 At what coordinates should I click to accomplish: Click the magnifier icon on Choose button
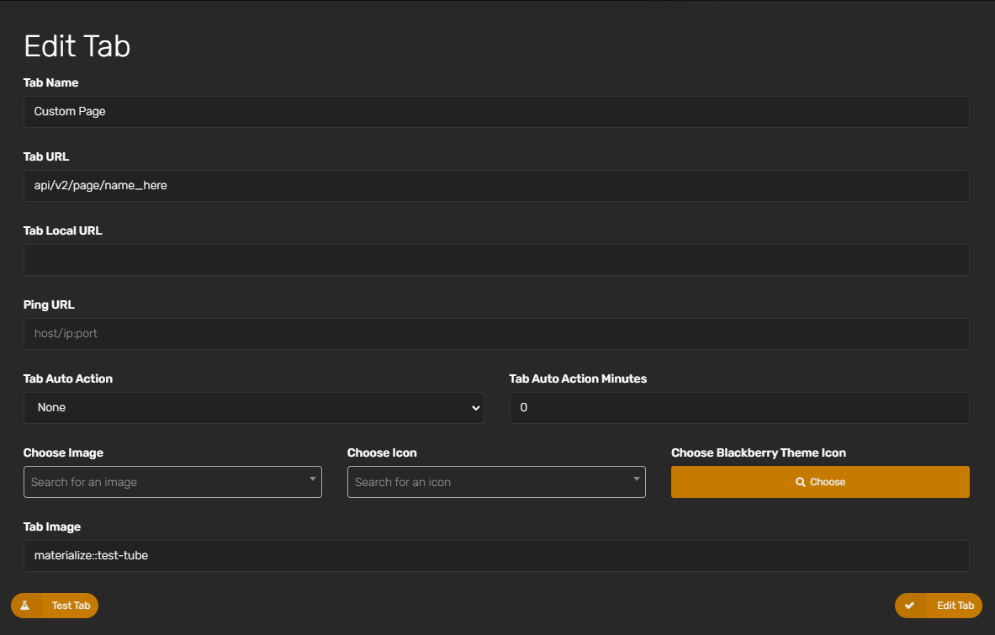[x=800, y=482]
